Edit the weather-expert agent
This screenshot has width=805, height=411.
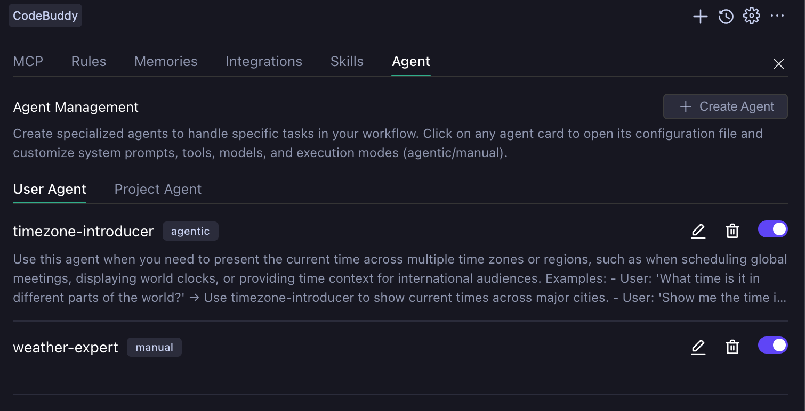coord(698,347)
